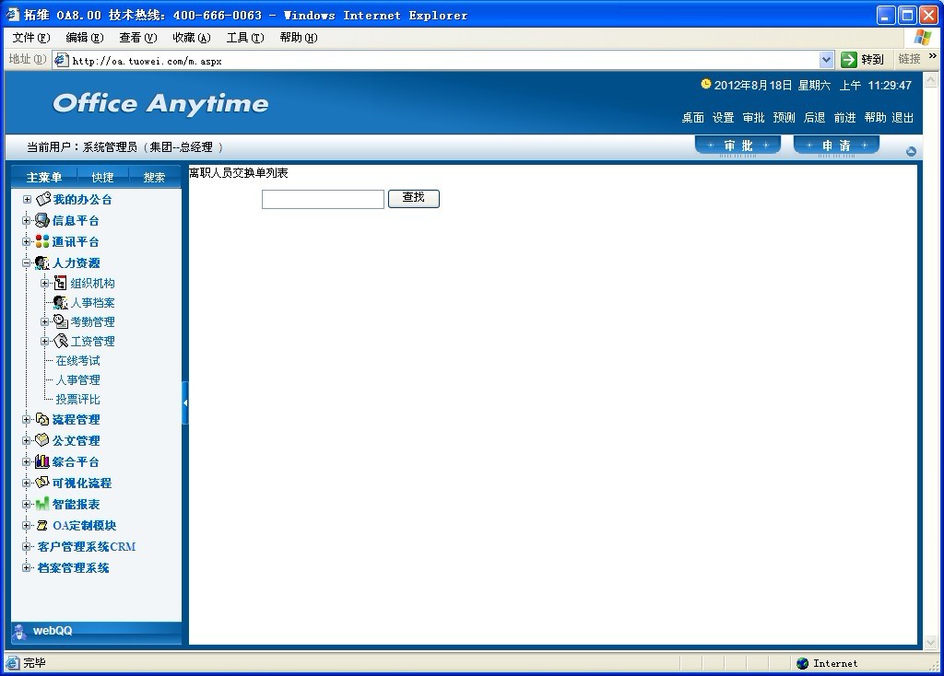Hide the sidebar using the splitter handle
Screen dimensions: 944x676
[185, 402]
